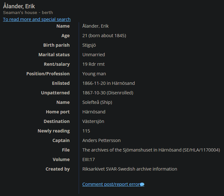This screenshot has width=224, height=196.
Task: Click the profession value 'Young man'
Action: [x=94, y=74]
